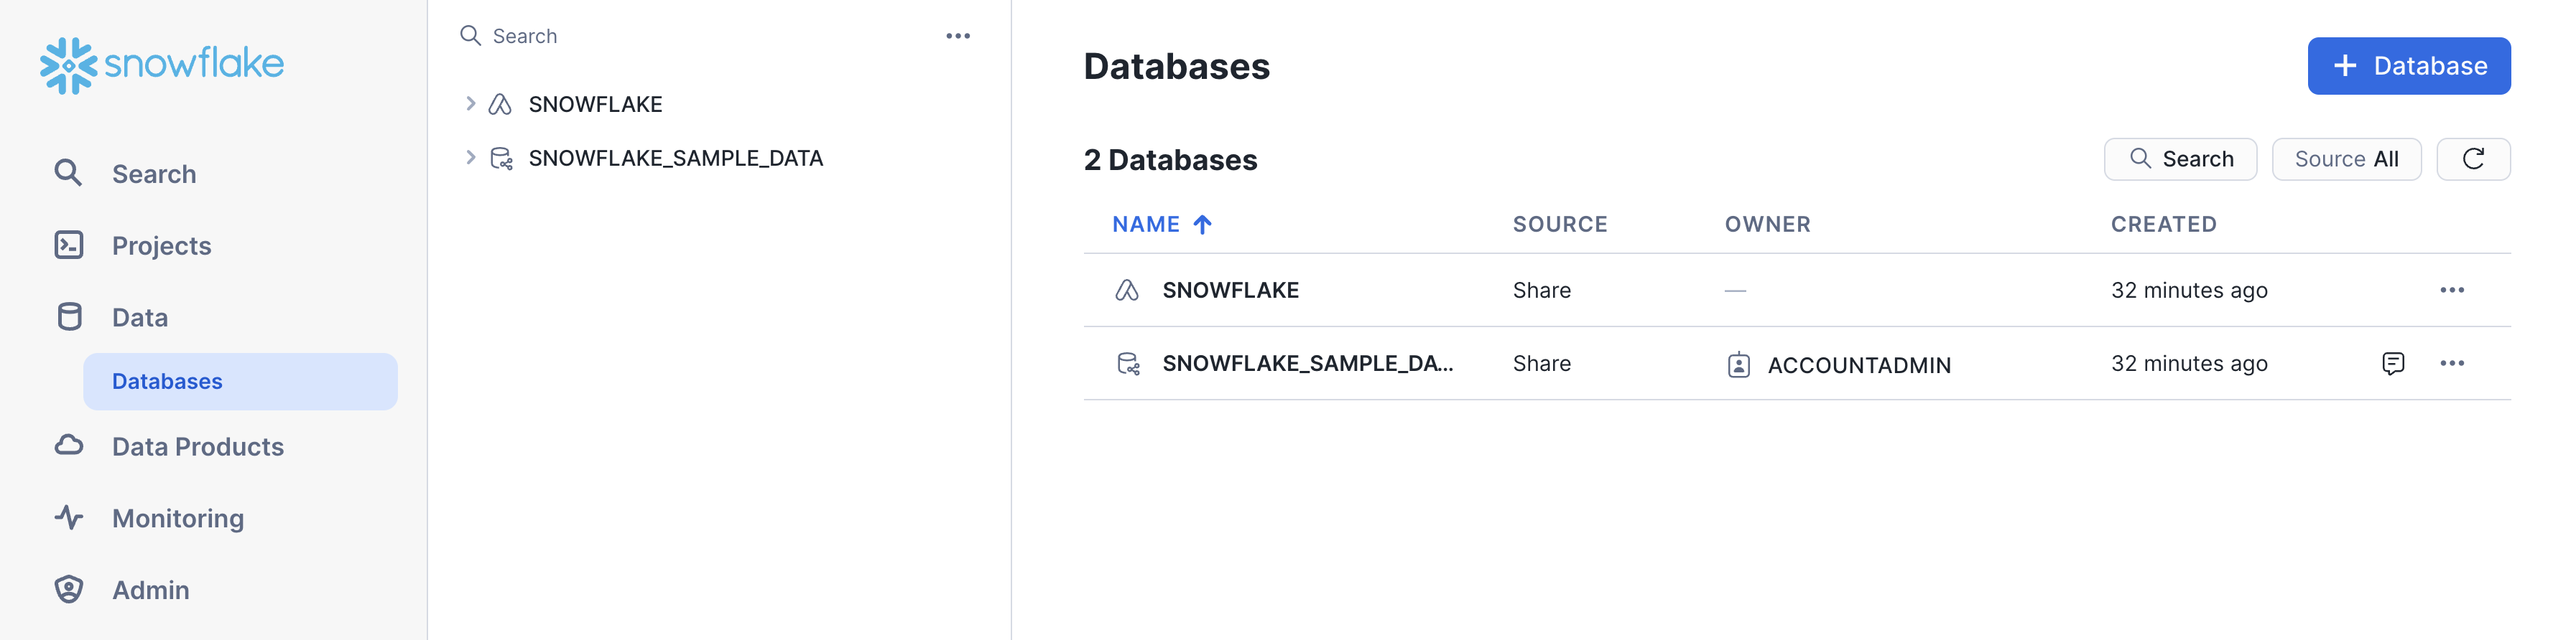
Task: Open the Source All filter dropdown
Action: coord(2345,159)
